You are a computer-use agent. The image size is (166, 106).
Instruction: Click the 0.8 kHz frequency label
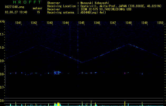[x=2, y=74]
